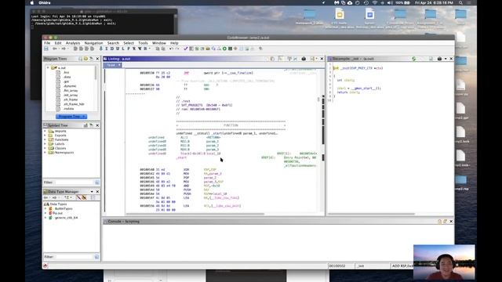This screenshot has height=282, width=502.
Task: Open the Analysis menu
Action: 73,43
